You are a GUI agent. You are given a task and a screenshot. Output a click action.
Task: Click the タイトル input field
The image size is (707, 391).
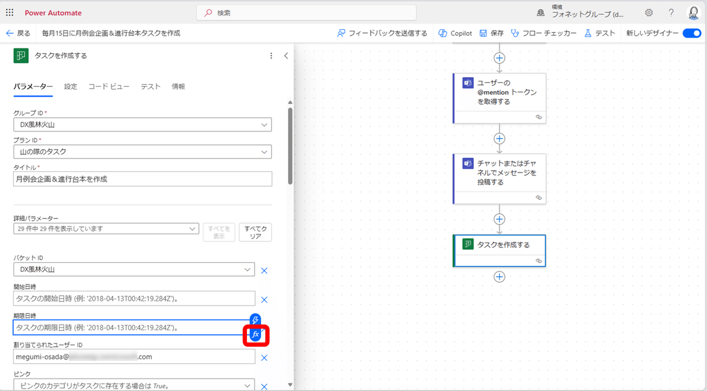pos(143,179)
